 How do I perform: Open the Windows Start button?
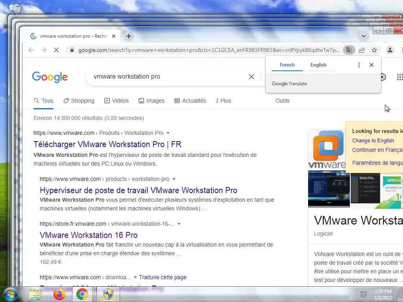[x=10, y=294]
